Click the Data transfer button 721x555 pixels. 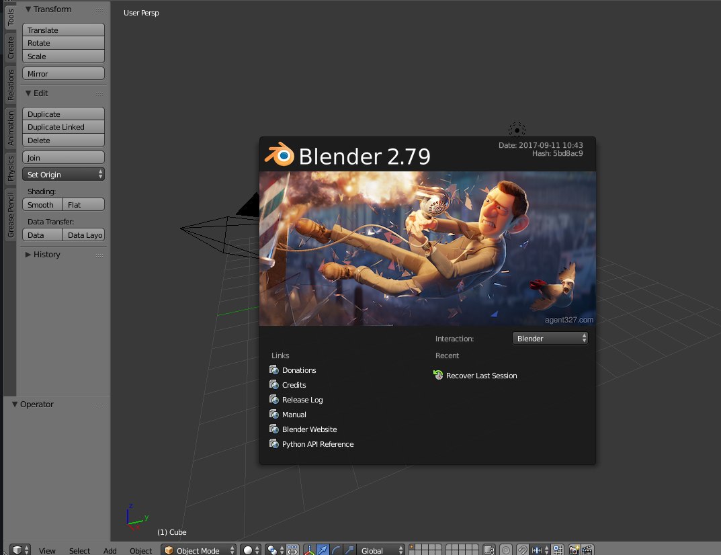[42, 235]
